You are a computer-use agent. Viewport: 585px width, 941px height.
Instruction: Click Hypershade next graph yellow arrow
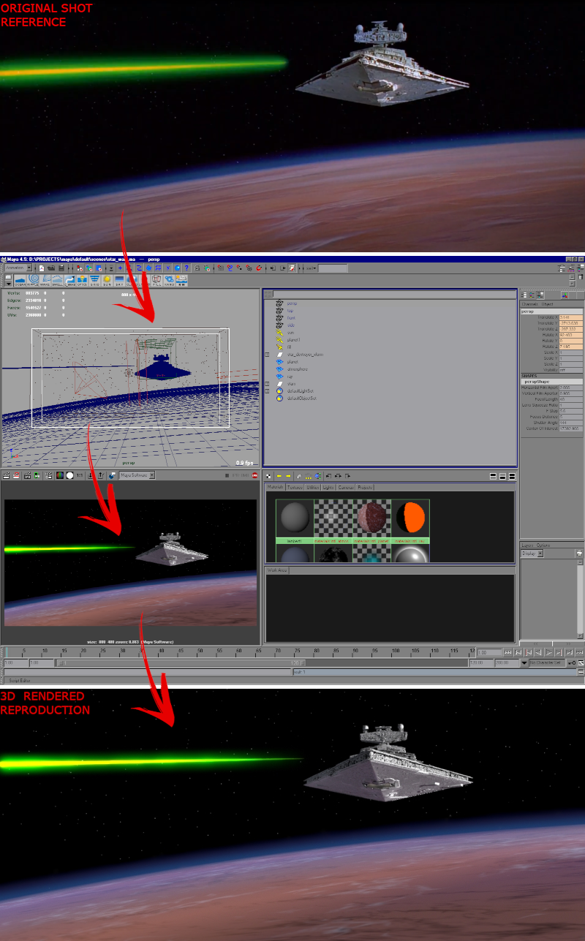coord(288,476)
